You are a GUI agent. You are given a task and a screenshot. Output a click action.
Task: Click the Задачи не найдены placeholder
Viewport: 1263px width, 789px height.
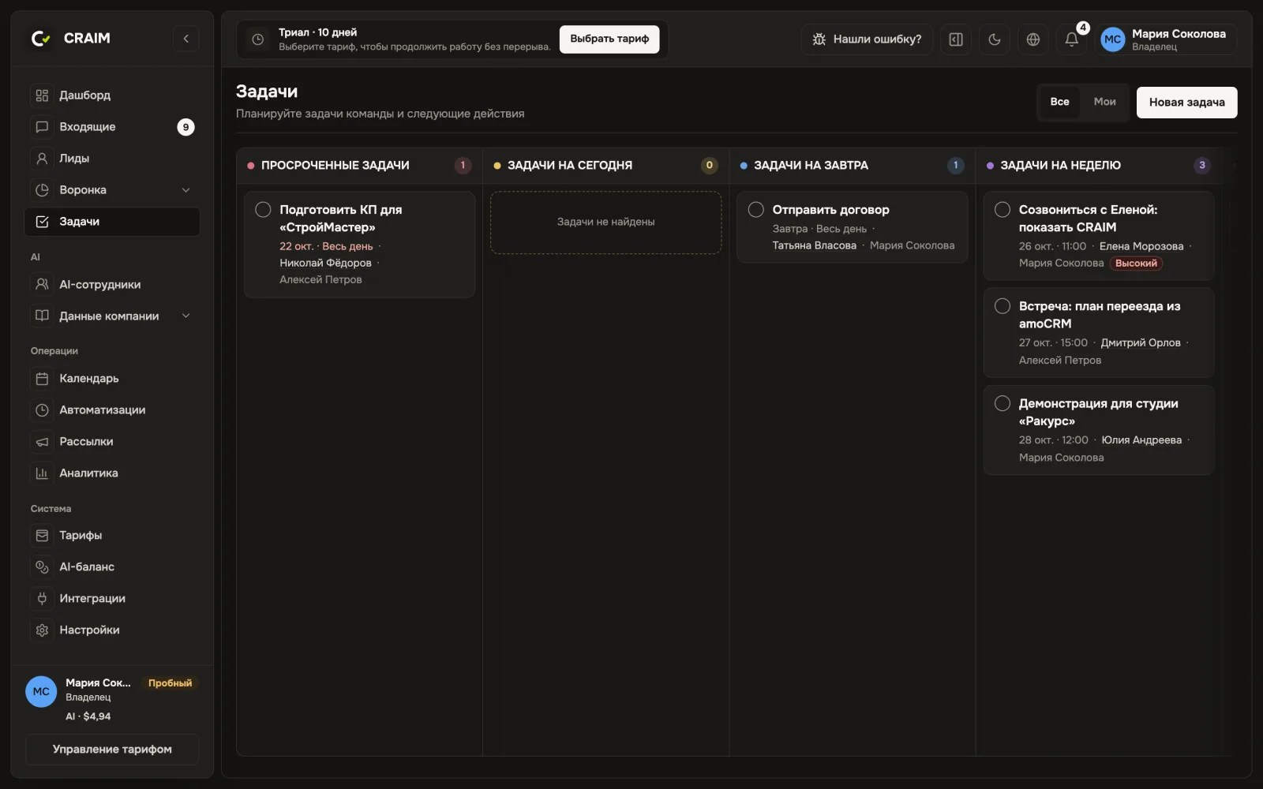click(605, 222)
